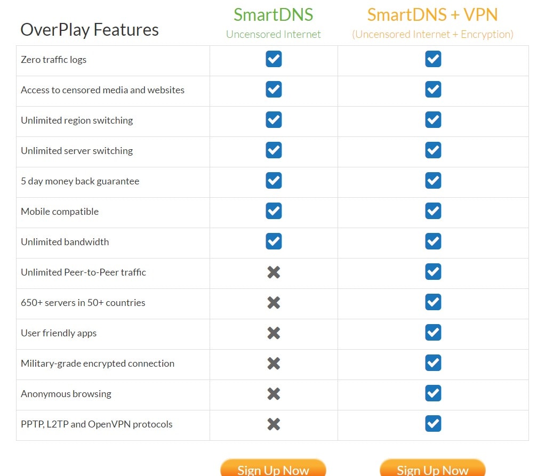The image size is (545, 476).
Task: Click SmartDNS checkmark for Unlimited bandwidth
Action: (274, 241)
